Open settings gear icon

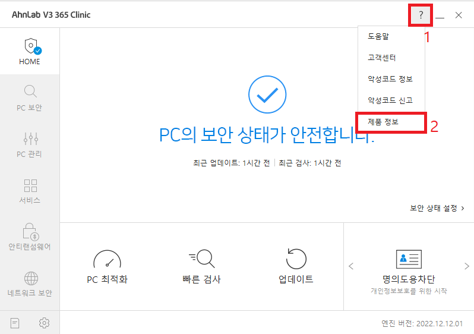pos(44,323)
